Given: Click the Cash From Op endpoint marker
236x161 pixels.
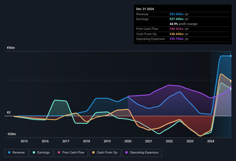Looking at the screenshot, I should tap(231, 81).
